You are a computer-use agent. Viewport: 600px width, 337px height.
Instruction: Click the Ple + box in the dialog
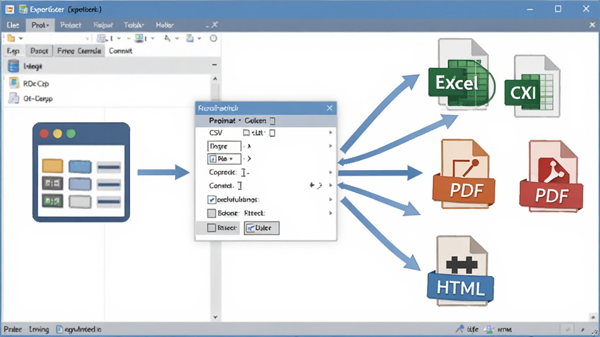point(224,159)
